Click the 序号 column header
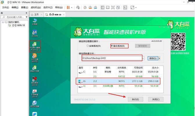The height and width of the screenshot is (116, 195). coord(95,68)
